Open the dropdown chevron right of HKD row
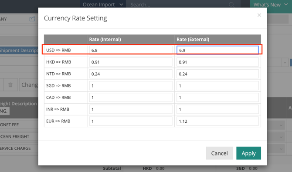The image size is (292, 172). 285,63
